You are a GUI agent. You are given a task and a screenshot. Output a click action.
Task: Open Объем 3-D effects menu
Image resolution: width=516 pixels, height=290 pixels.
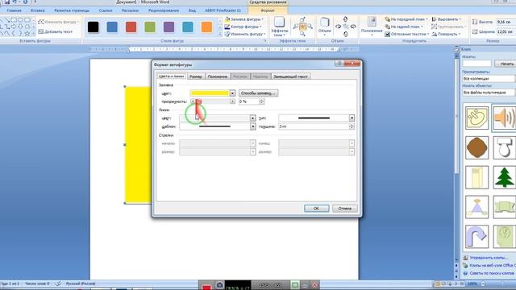point(324,27)
